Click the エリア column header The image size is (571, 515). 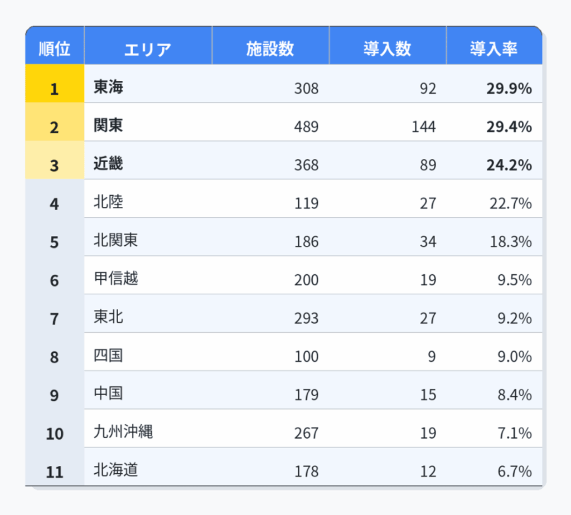148,49
